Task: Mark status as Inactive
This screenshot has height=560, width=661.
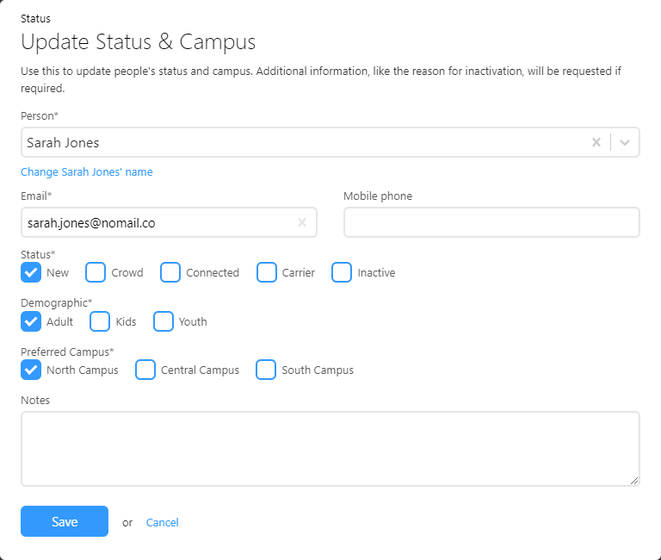Action: click(342, 272)
